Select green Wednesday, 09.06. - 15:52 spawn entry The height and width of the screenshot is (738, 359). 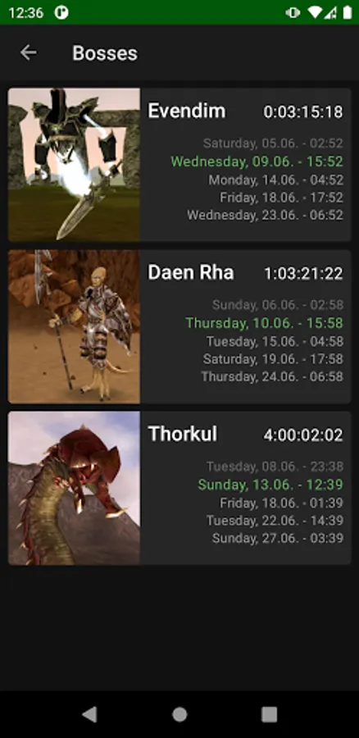coord(257,162)
